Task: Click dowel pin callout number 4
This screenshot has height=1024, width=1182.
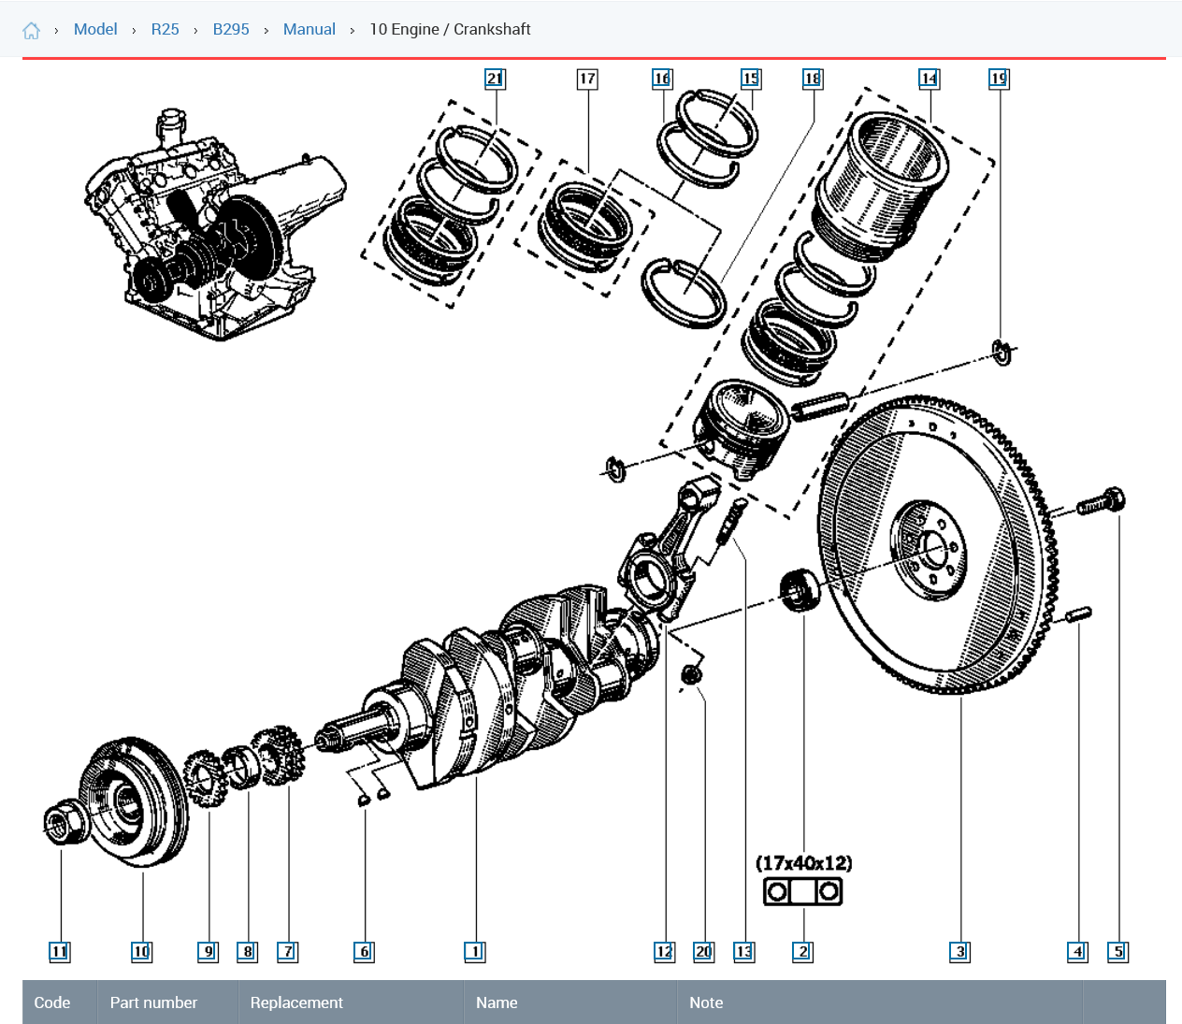Action: (1077, 951)
